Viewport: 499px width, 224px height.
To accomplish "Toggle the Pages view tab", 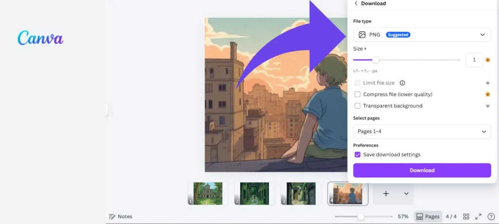I will [x=428, y=216].
